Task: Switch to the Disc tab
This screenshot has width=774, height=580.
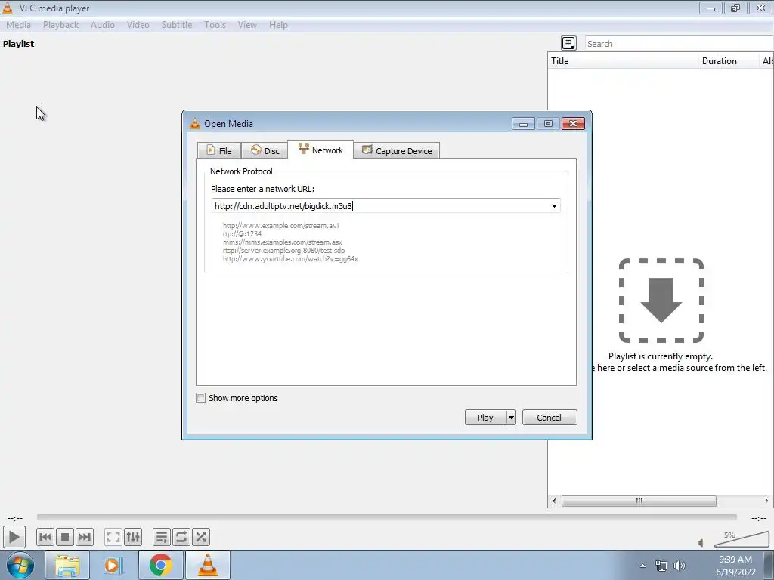Action: click(265, 150)
